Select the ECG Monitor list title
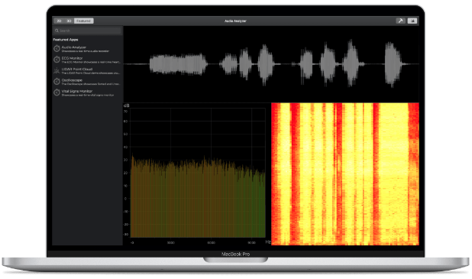 [72, 58]
